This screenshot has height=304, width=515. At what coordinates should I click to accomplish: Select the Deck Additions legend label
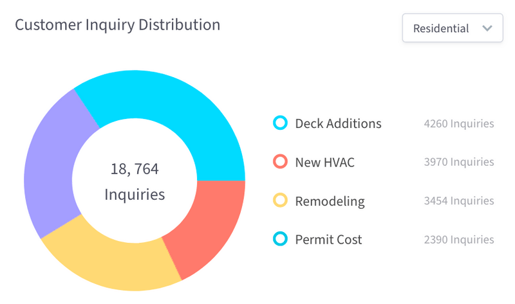point(338,123)
